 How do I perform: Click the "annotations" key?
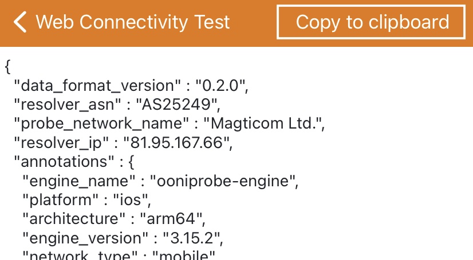pyautogui.click(x=64, y=162)
